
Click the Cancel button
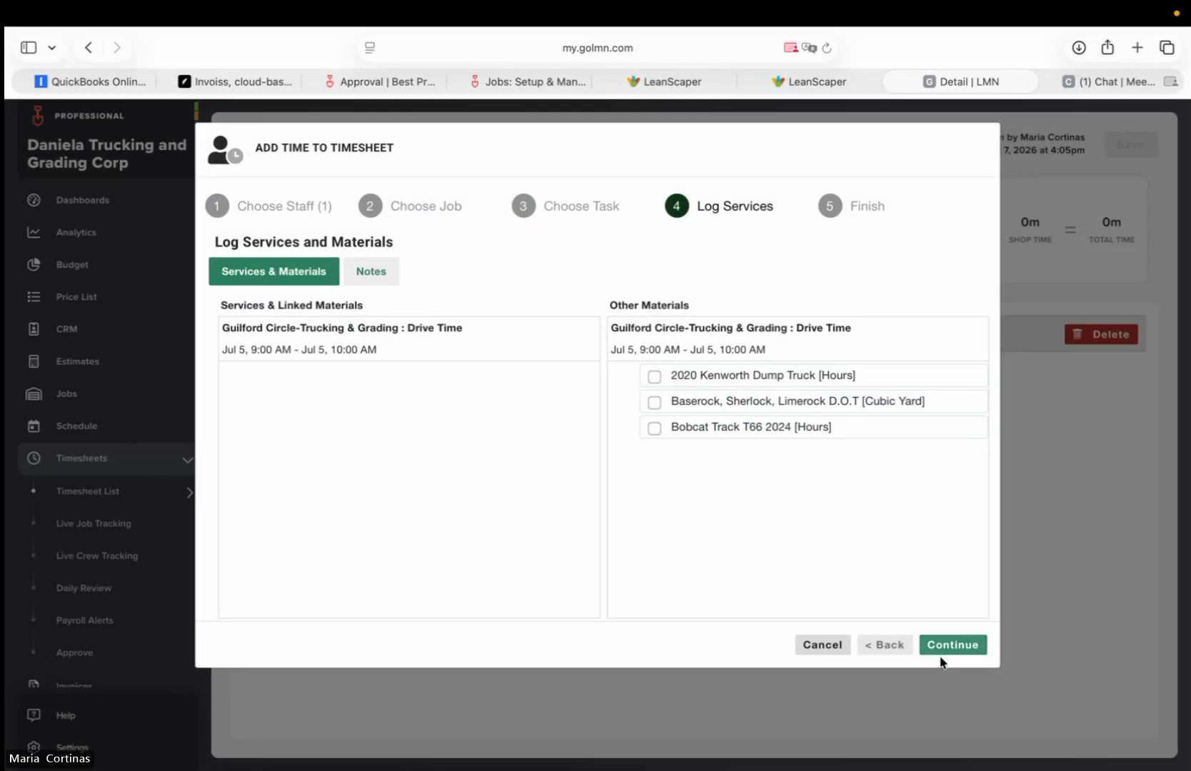pos(823,645)
